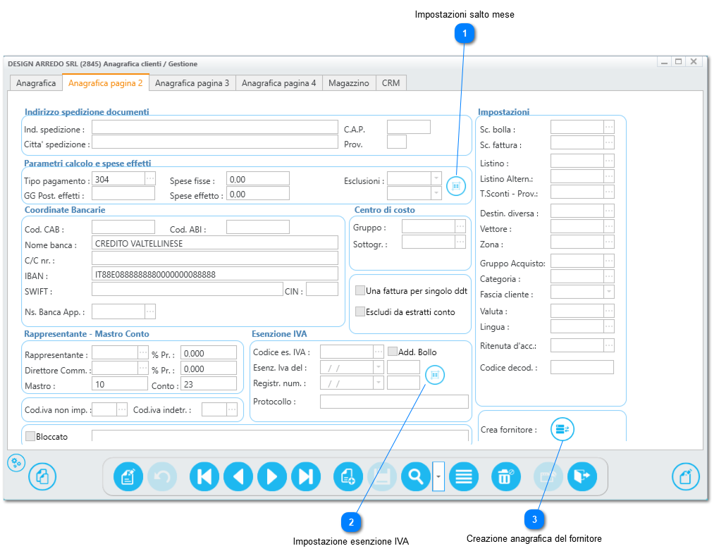Open the salto mese settings icon
The width and height of the screenshot is (714, 558).
point(456,186)
